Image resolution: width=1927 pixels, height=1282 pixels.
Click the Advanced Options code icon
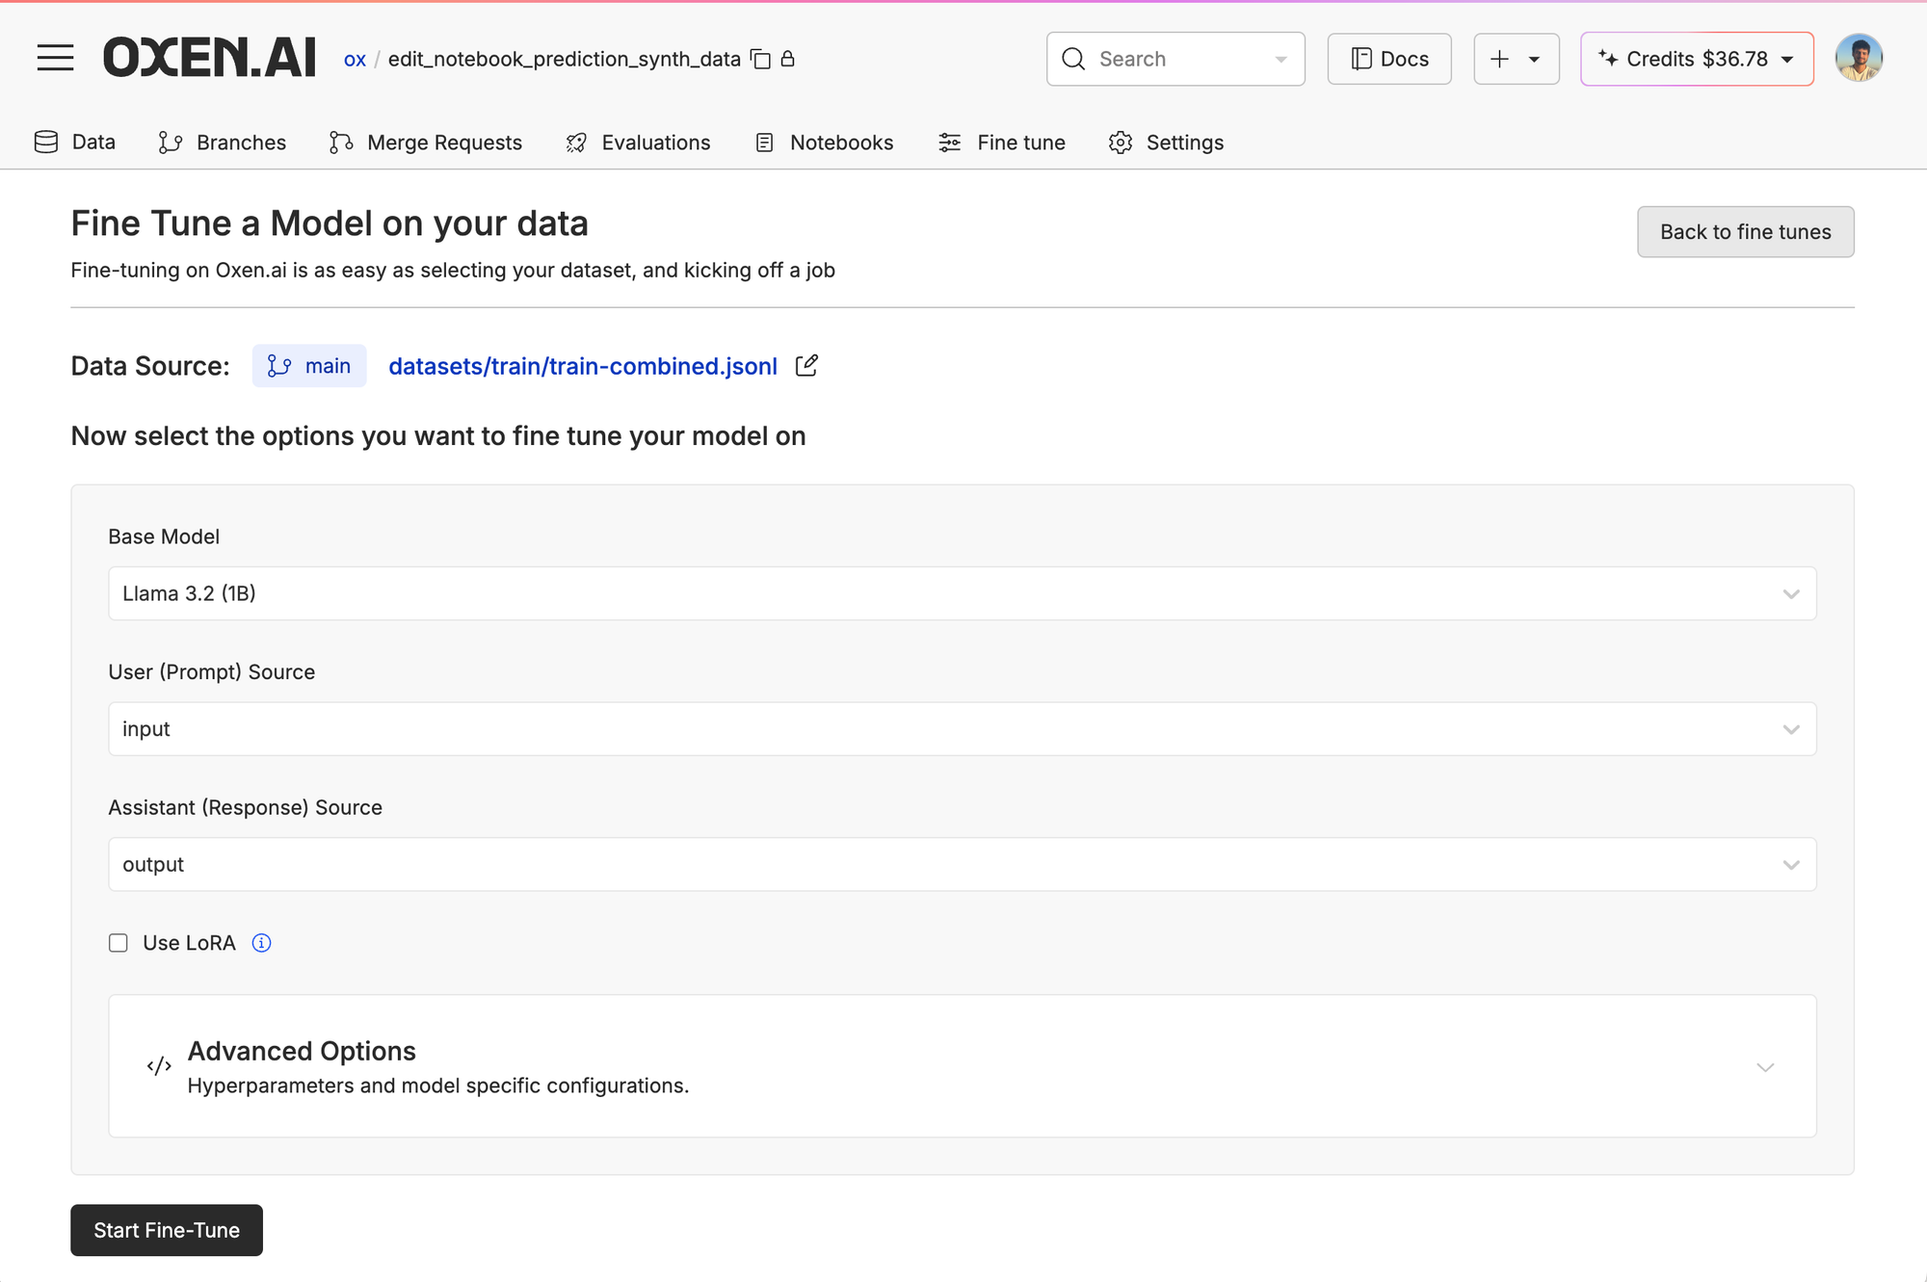[x=159, y=1066]
